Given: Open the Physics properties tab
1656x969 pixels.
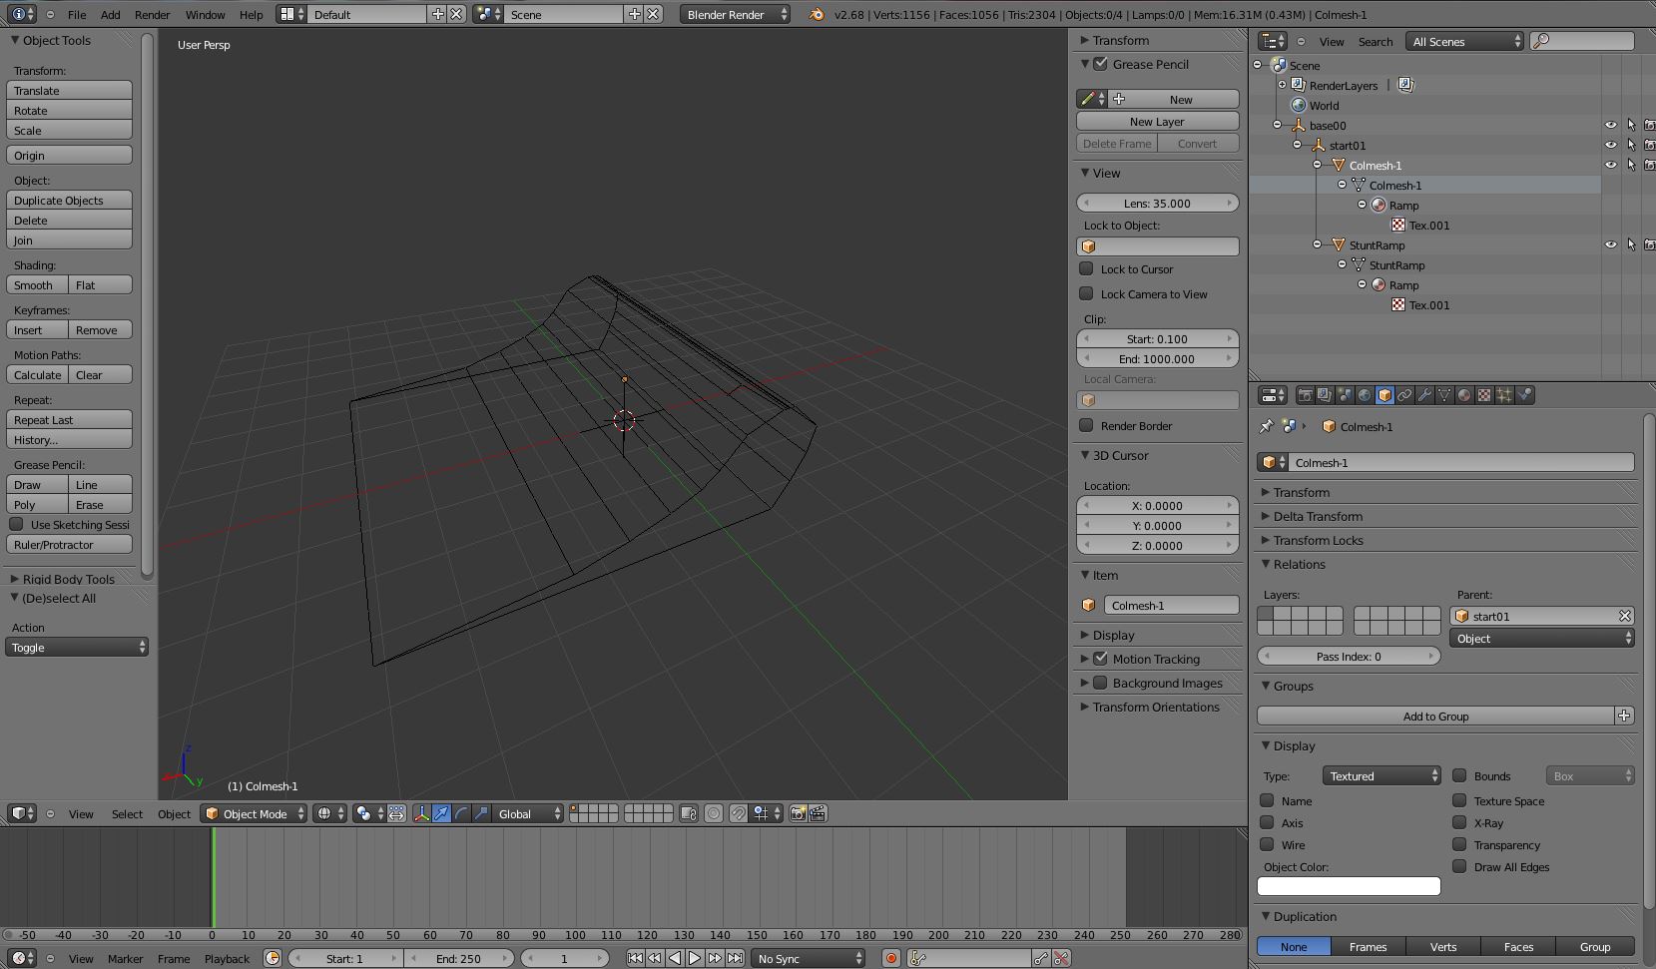Looking at the screenshot, I should tap(1524, 395).
